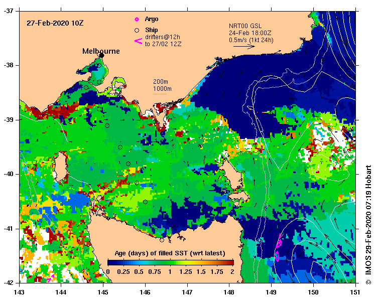Screen dimensions: 376x301
Task: Click the '143' longitude axis label
Action: (19, 292)
